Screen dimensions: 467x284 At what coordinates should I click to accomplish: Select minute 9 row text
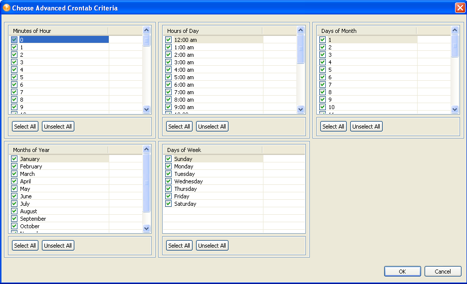[21, 107]
